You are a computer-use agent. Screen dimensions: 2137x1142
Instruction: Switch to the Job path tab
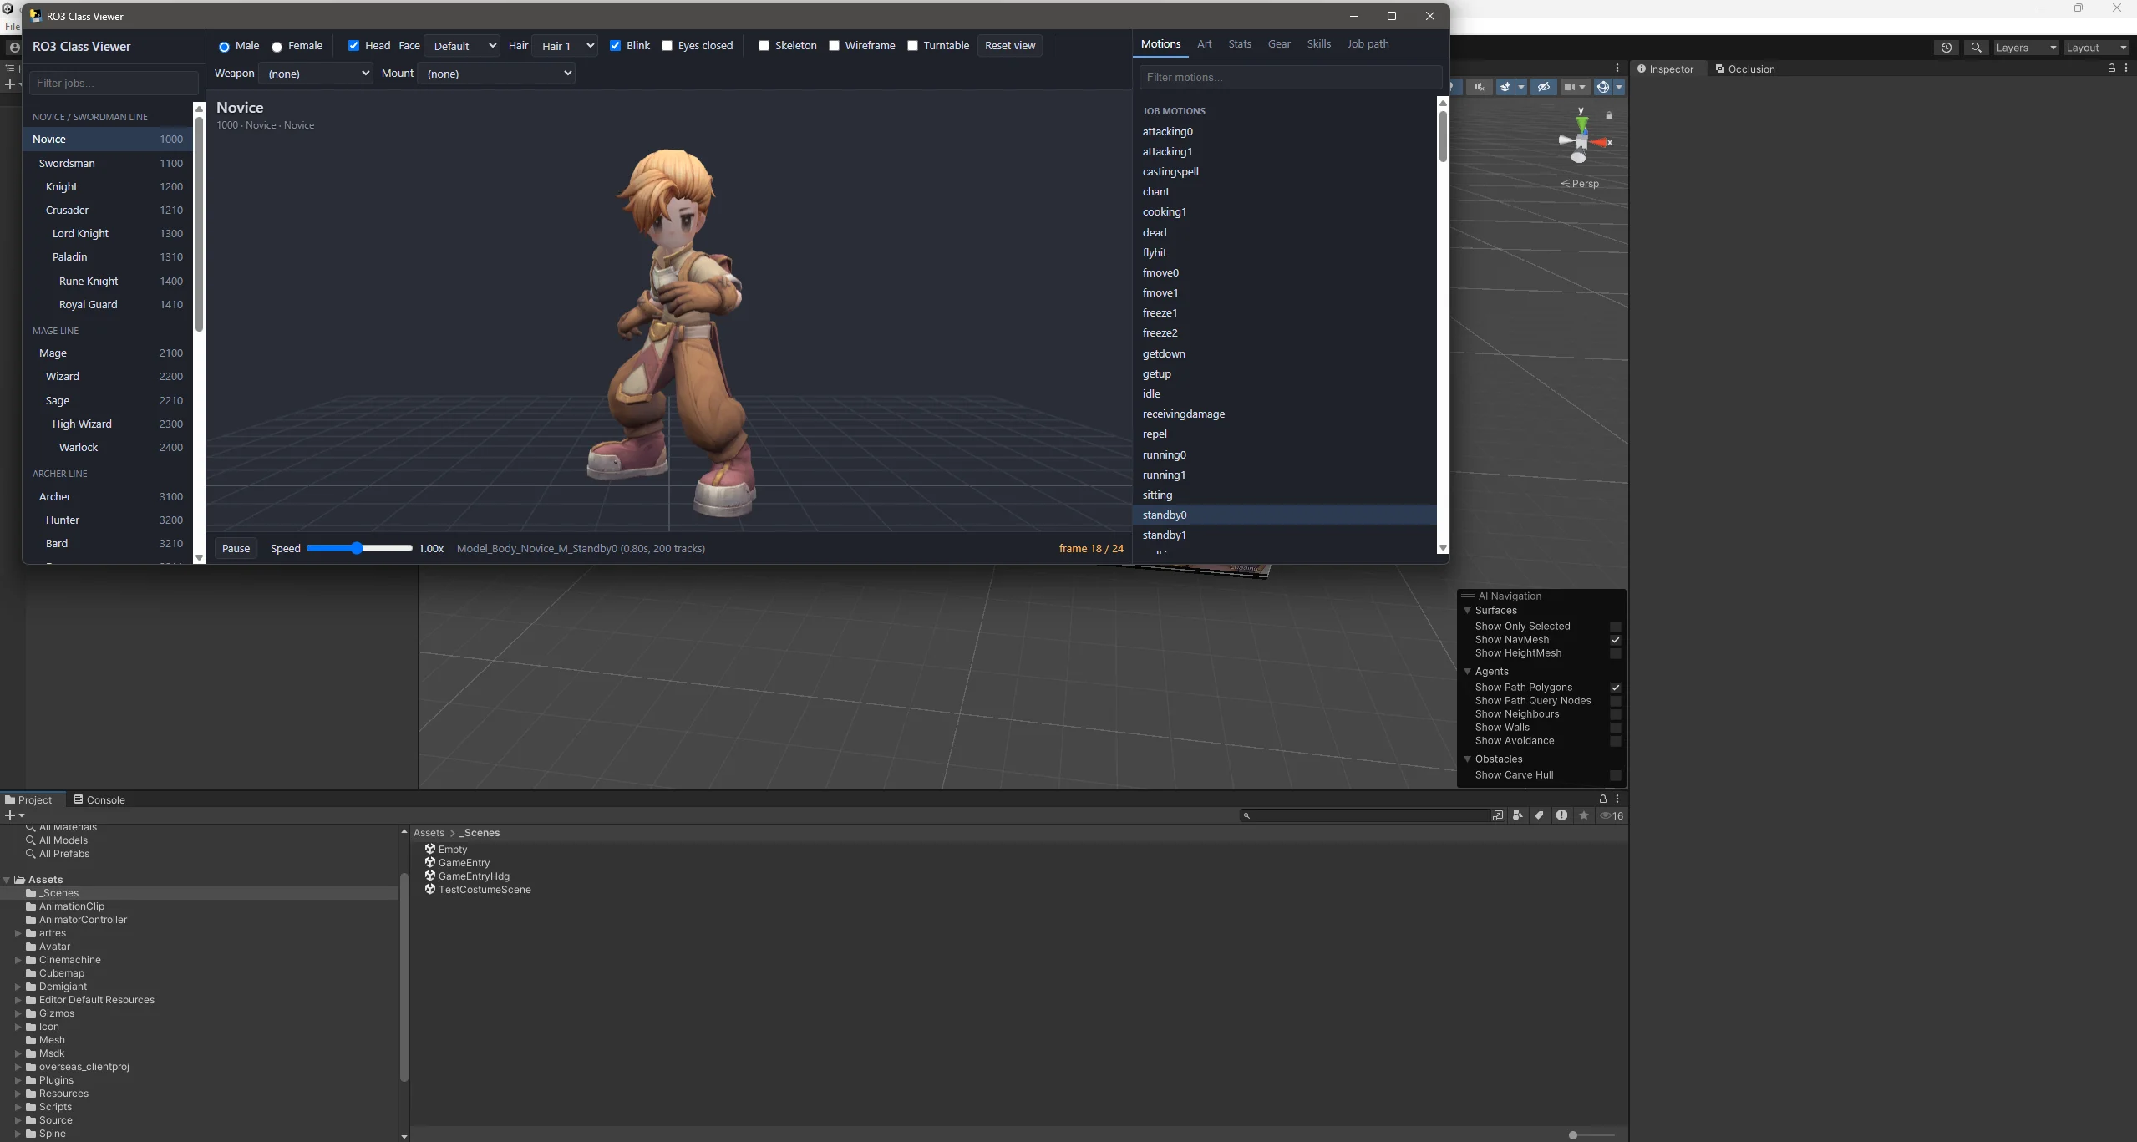(1368, 44)
